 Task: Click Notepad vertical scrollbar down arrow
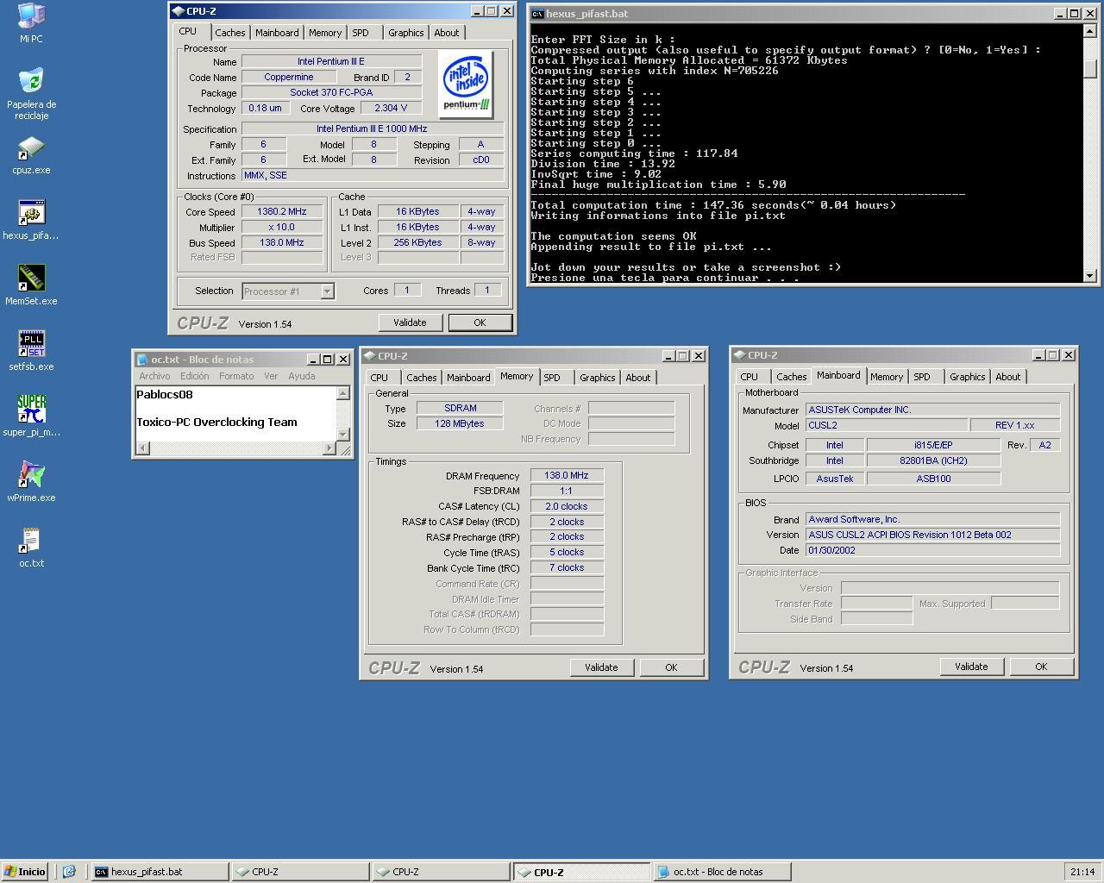342,435
